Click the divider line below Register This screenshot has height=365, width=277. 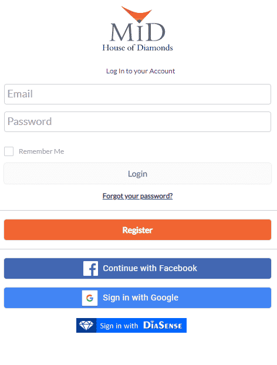click(138, 249)
